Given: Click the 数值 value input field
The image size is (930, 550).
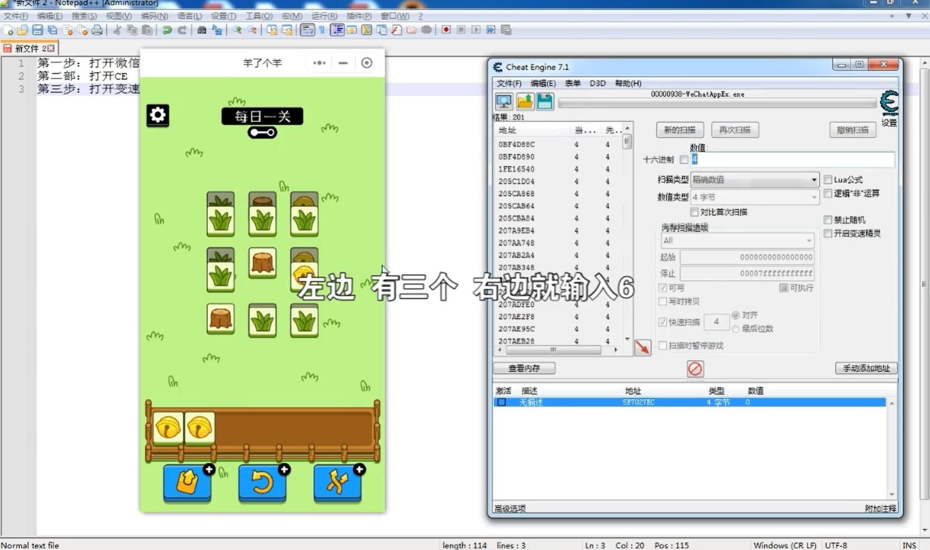Looking at the screenshot, I should 792,160.
